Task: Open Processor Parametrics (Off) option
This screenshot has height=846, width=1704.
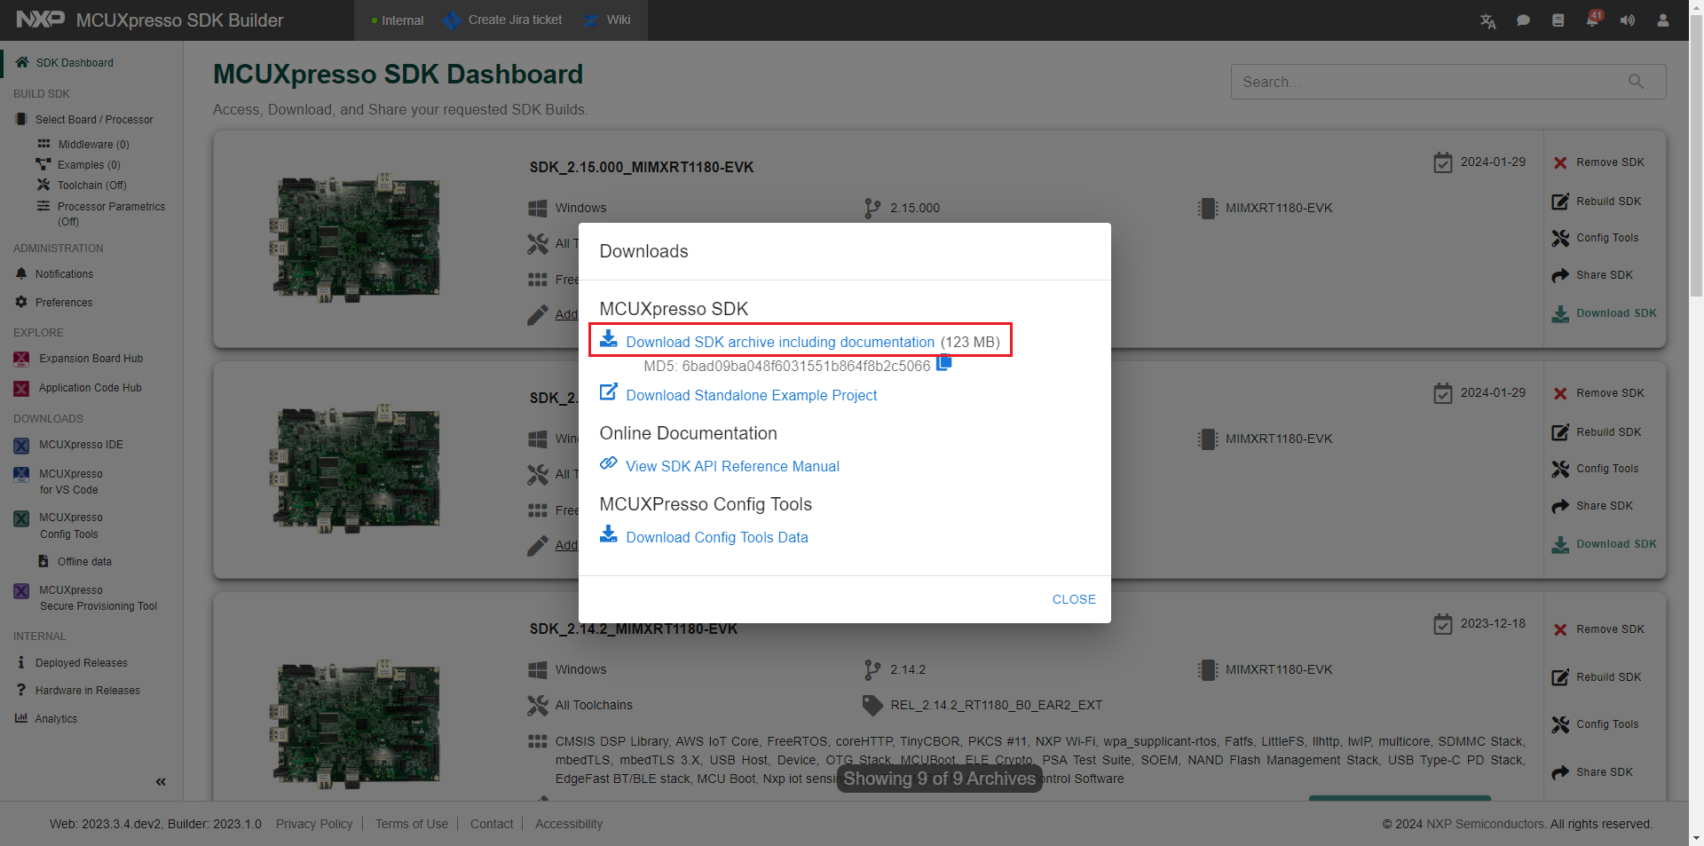Action: tap(110, 207)
